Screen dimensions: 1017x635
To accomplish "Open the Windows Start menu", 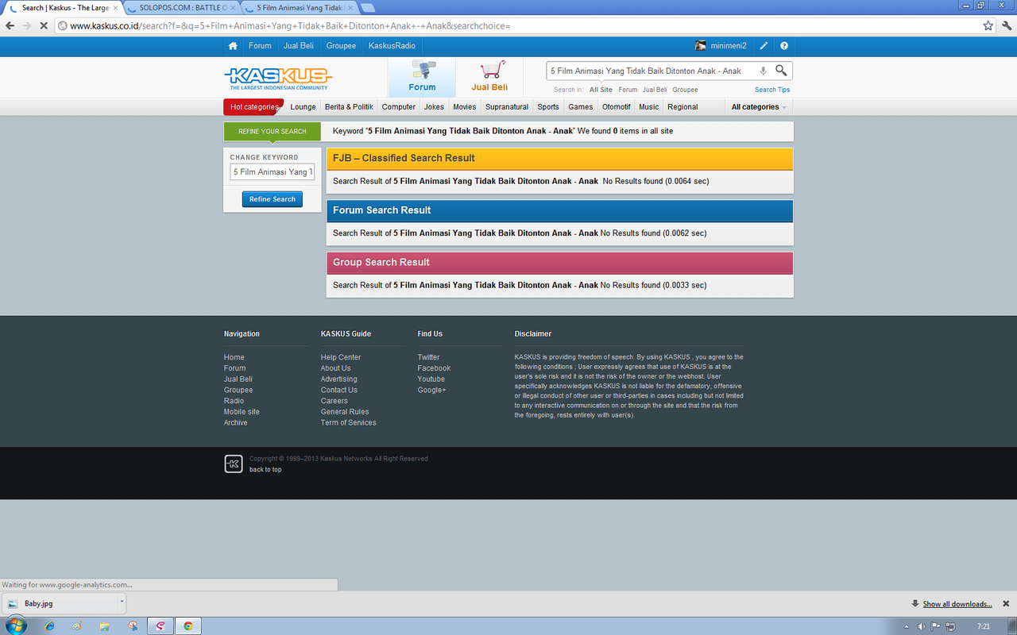I will click(15, 625).
